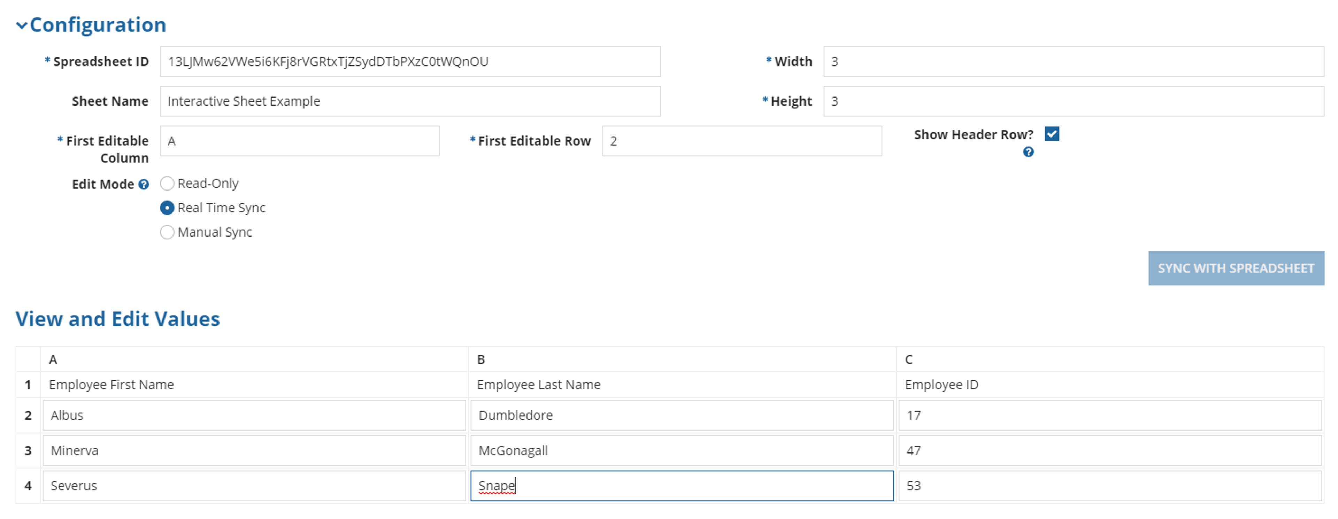The width and height of the screenshot is (1338, 519).
Task: Click row number 2 label
Action: [28, 415]
